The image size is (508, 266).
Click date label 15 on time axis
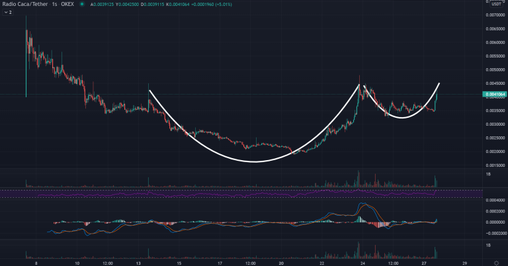click(x=180, y=261)
